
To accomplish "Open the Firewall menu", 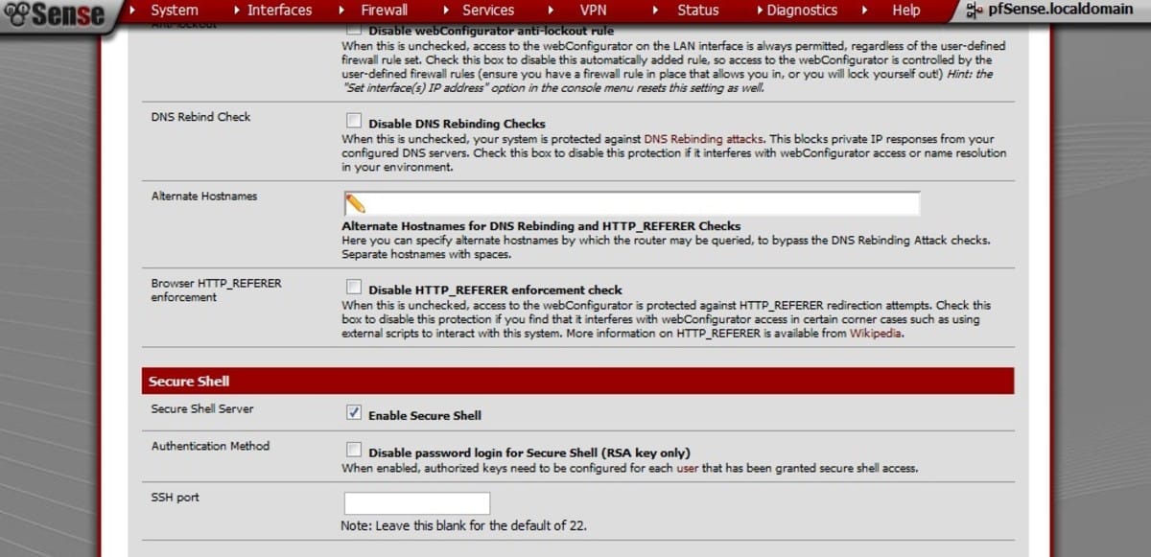I will click(384, 10).
